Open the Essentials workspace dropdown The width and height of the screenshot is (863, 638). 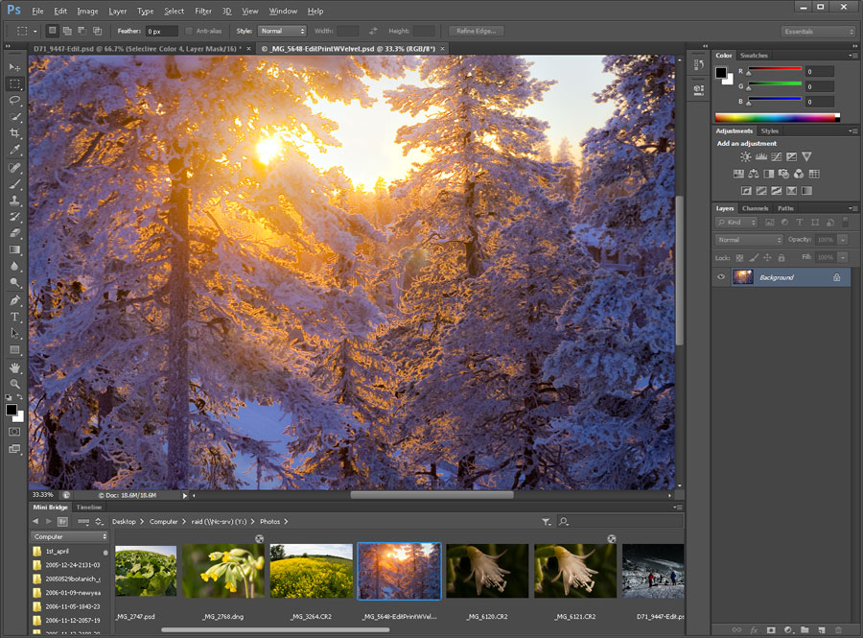click(x=818, y=31)
